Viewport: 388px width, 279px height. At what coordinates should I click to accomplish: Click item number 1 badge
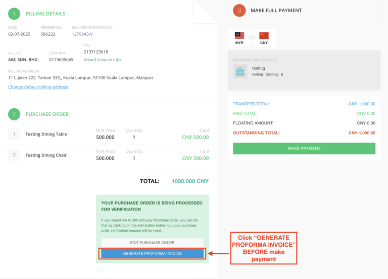[x=14, y=134]
